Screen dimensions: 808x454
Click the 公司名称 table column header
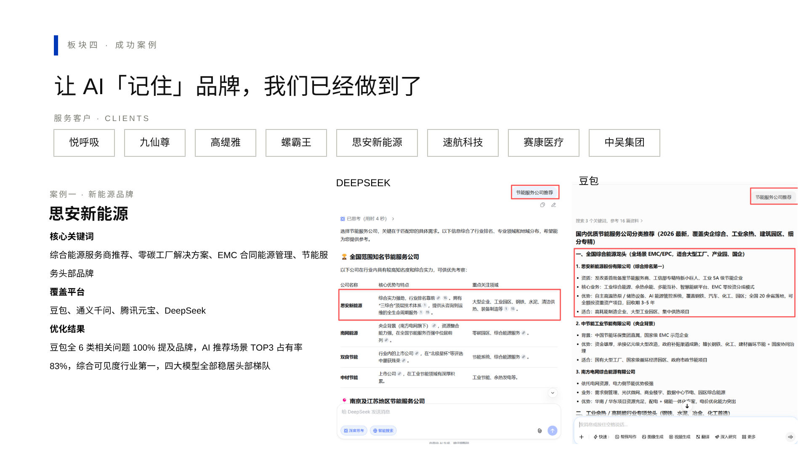(349, 285)
